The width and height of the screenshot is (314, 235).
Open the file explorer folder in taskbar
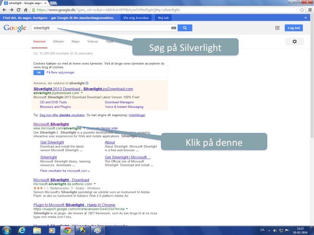(37, 230)
